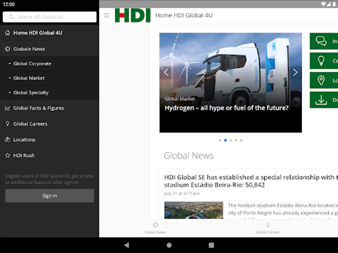338x253 pixels.
Task: Click the Sign in button
Action: click(50, 196)
